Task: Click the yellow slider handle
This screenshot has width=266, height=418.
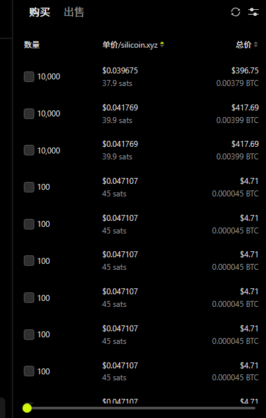Action: pos(27,408)
